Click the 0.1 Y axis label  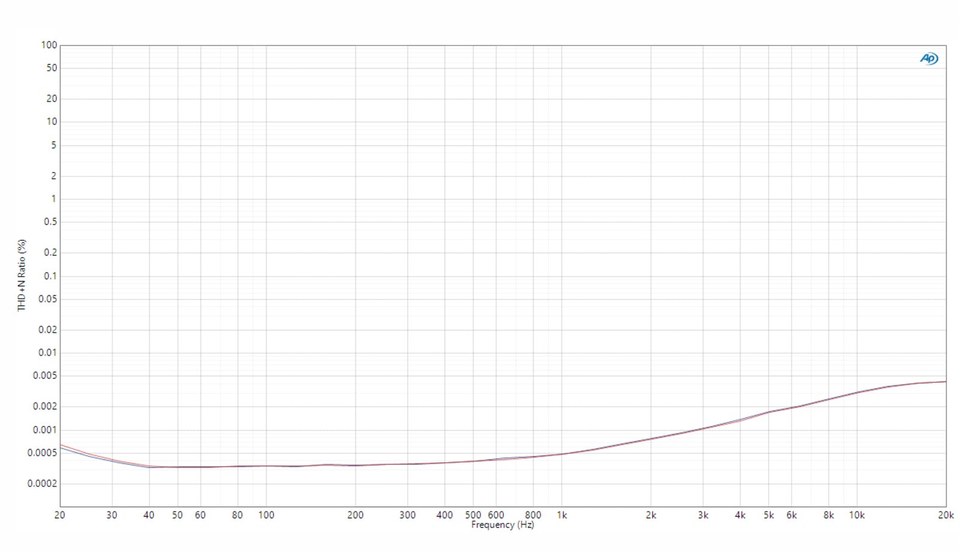point(50,276)
